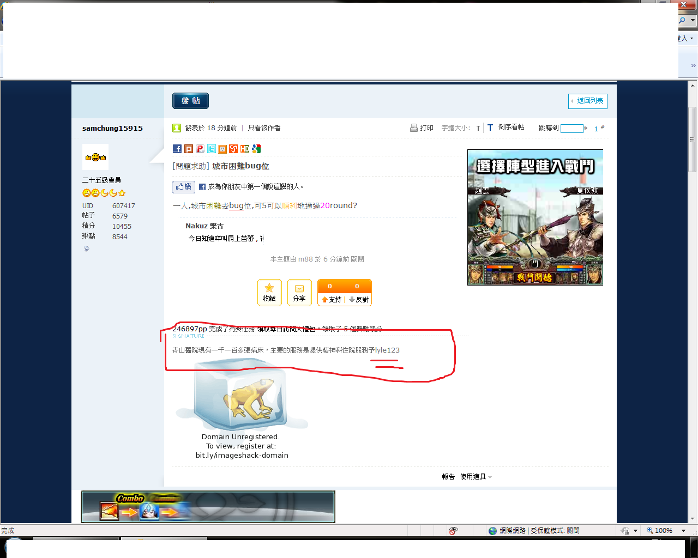Click 只看該作者 to filter by author
698x558 pixels.
coord(264,128)
